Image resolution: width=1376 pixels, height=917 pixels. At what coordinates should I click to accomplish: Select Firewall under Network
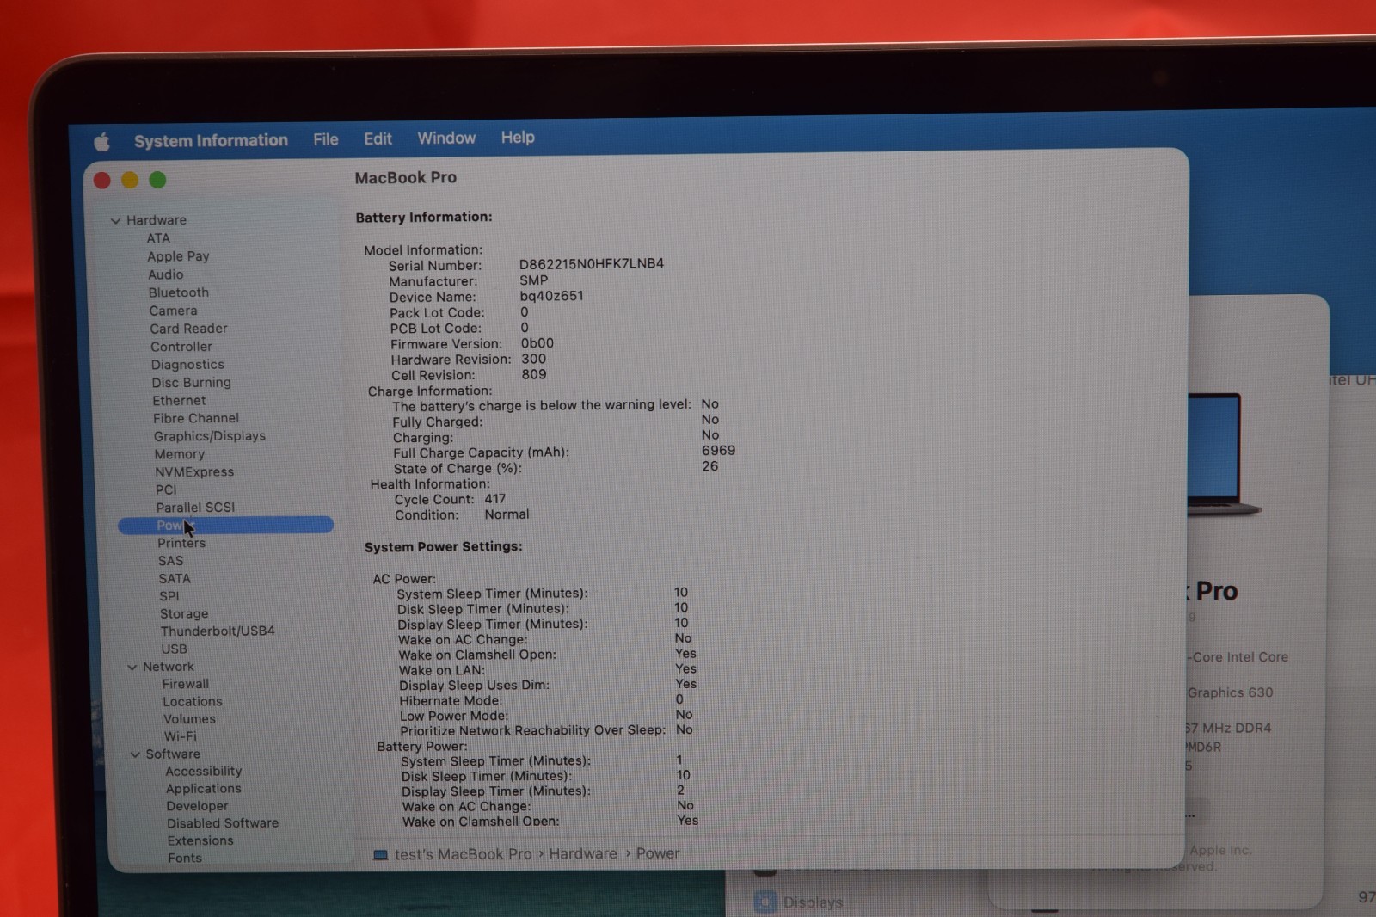coord(186,685)
